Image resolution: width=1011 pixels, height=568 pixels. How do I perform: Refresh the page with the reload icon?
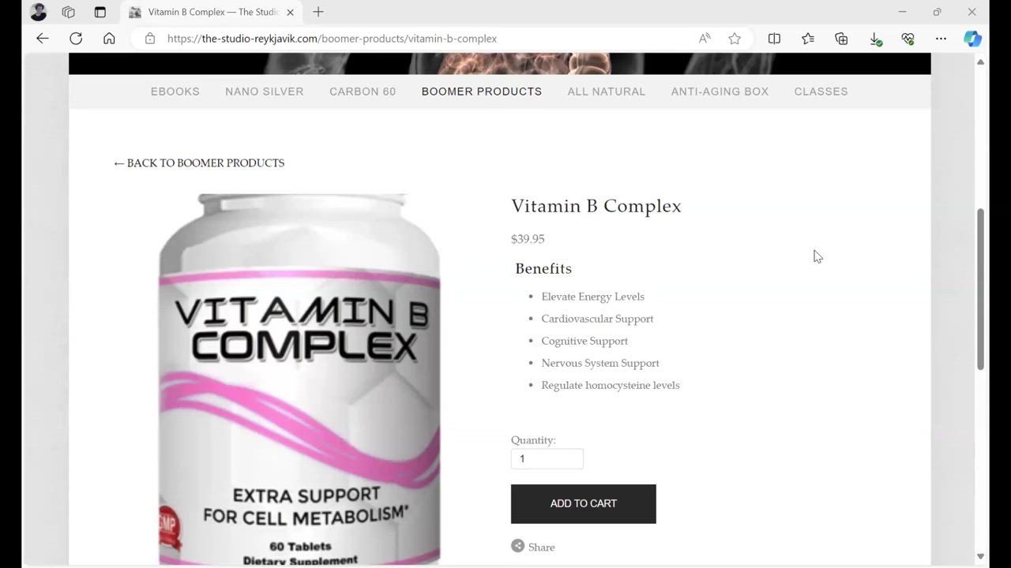pyautogui.click(x=76, y=39)
